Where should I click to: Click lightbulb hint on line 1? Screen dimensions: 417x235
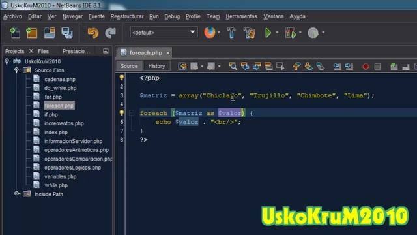point(122,78)
